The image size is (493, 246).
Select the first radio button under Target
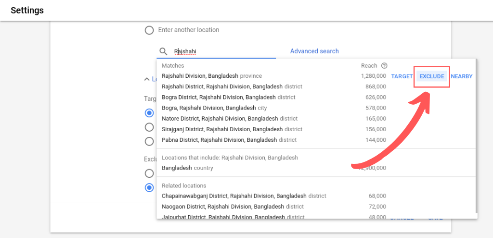pos(149,113)
